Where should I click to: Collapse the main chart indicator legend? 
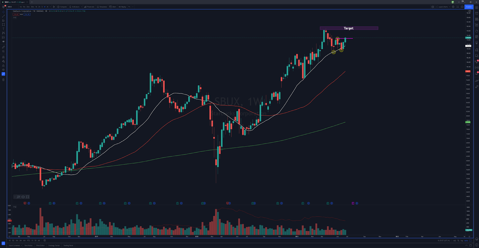14,18
